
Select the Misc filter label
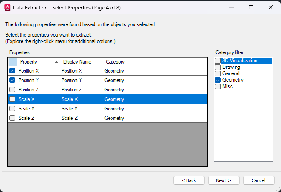click(228, 86)
